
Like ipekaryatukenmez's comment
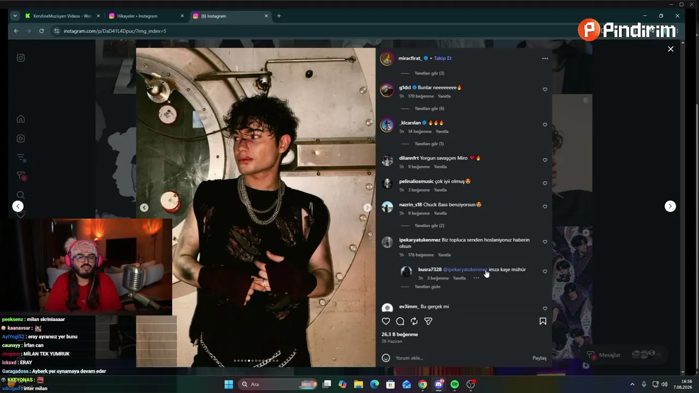pos(545,242)
